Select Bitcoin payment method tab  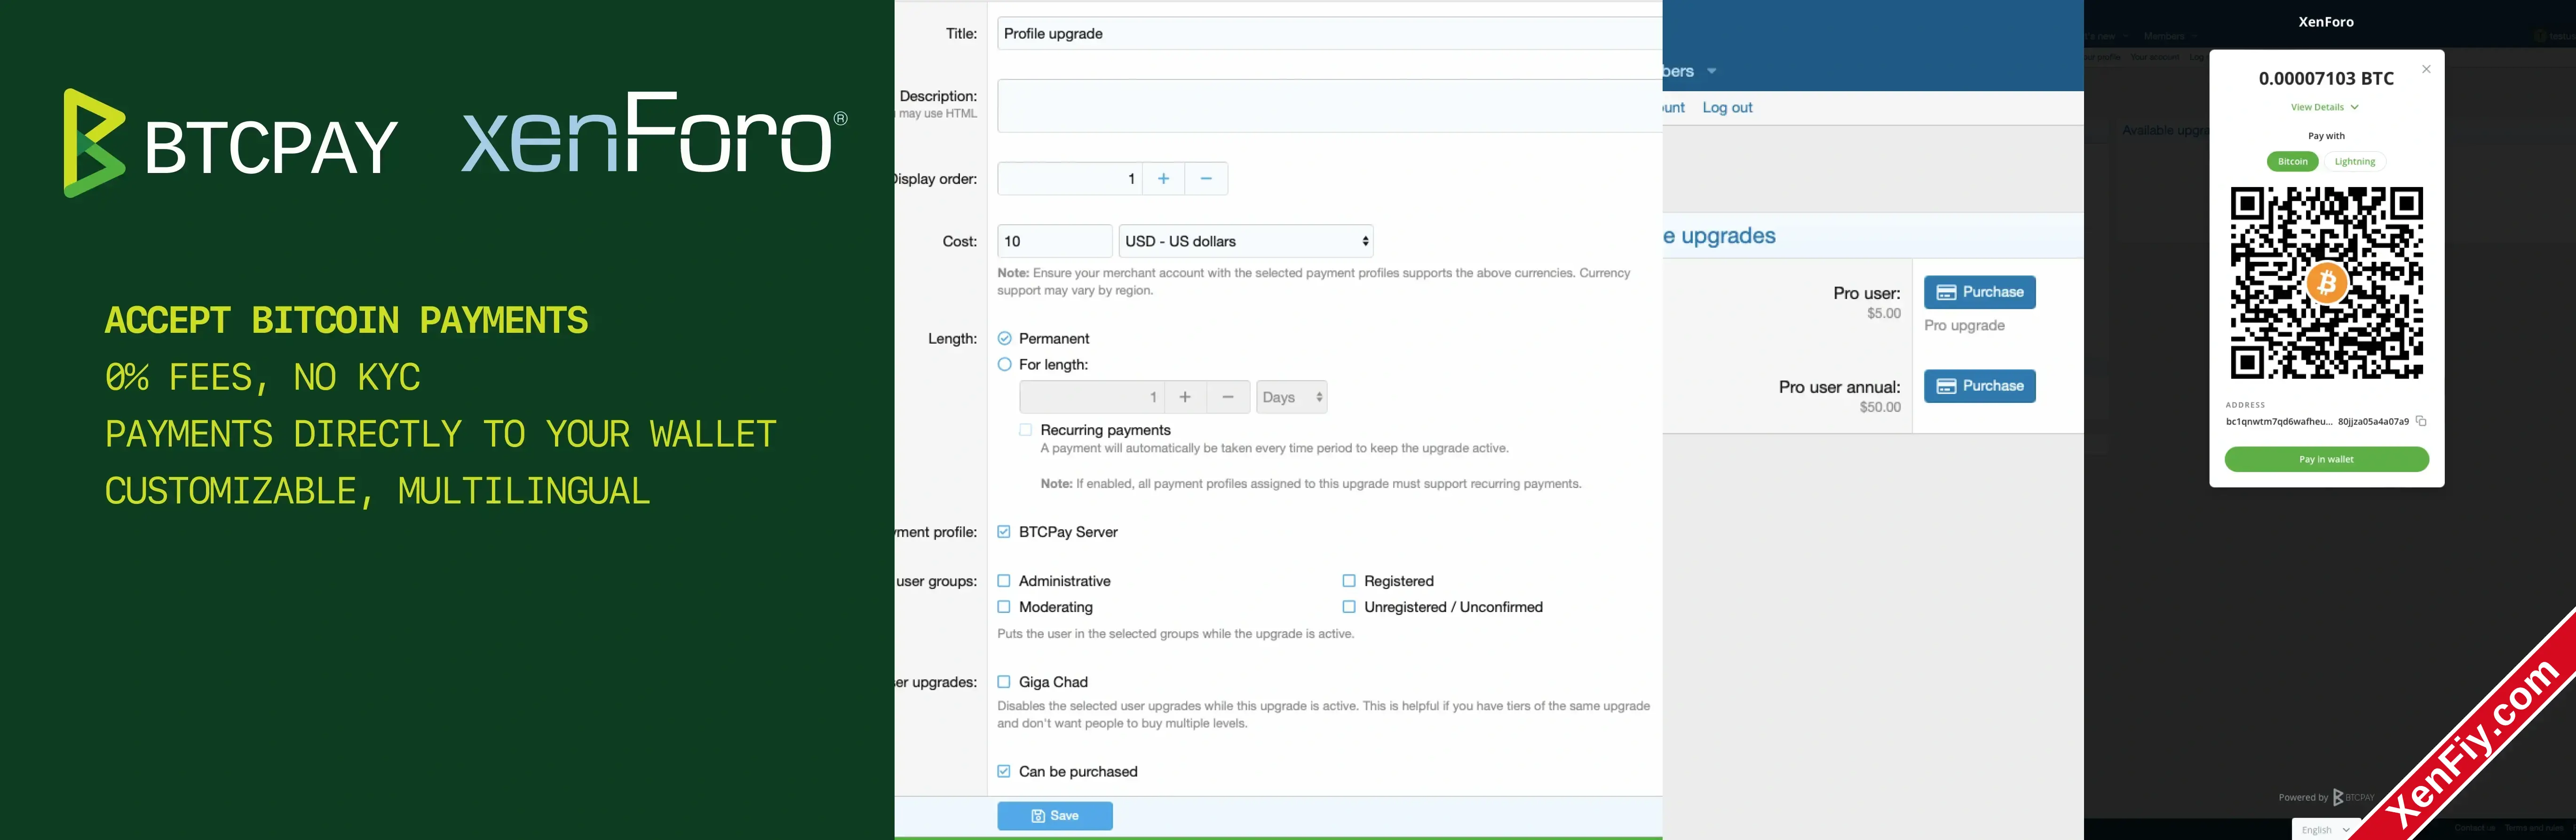coord(2292,161)
